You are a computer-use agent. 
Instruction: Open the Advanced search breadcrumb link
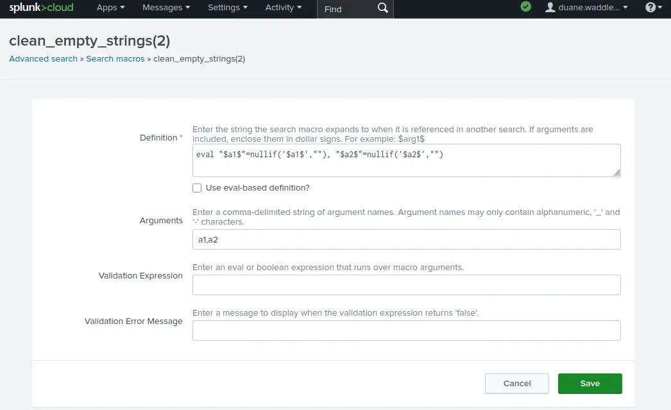pyautogui.click(x=43, y=58)
